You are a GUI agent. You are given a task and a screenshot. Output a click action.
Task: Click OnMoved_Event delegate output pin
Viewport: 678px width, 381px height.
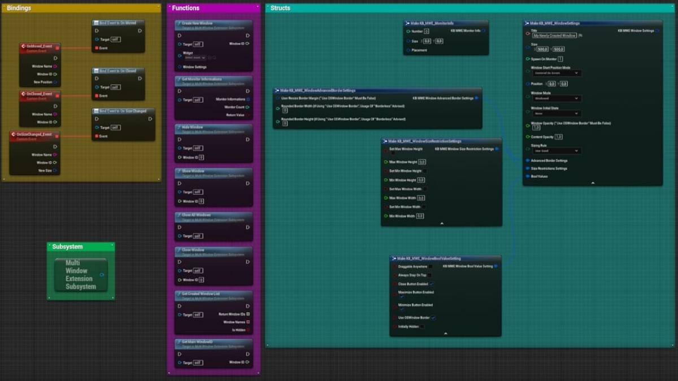57,49
